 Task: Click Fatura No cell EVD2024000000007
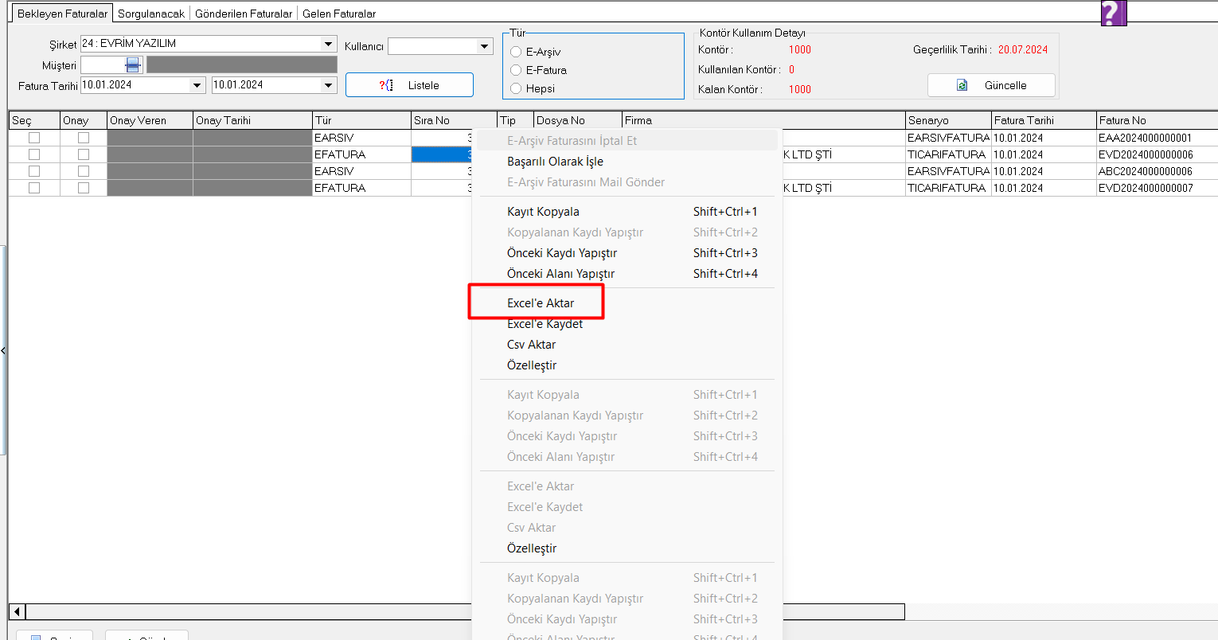pos(1157,188)
